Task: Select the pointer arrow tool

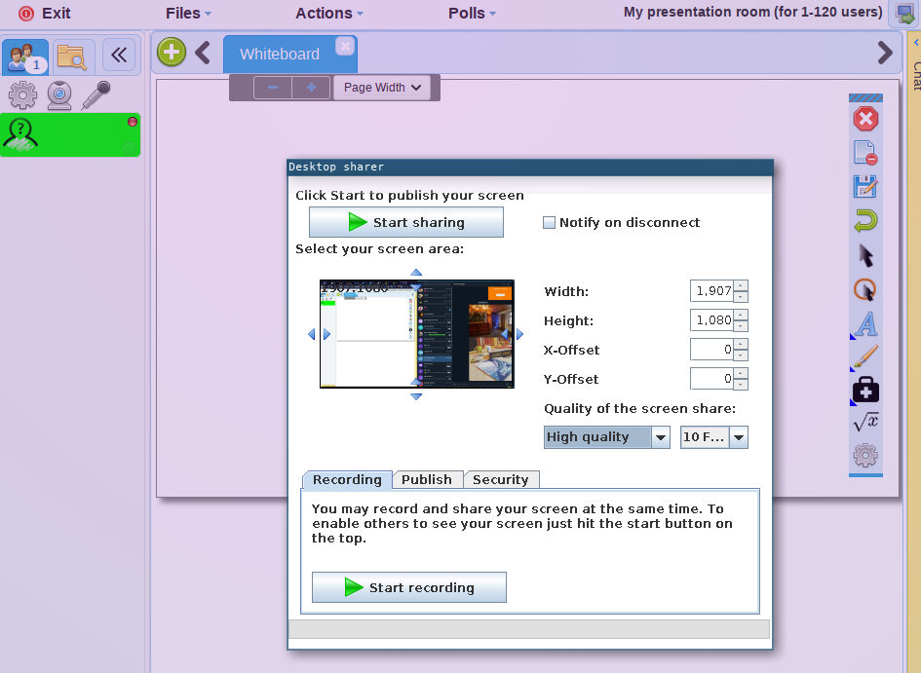Action: point(865,255)
